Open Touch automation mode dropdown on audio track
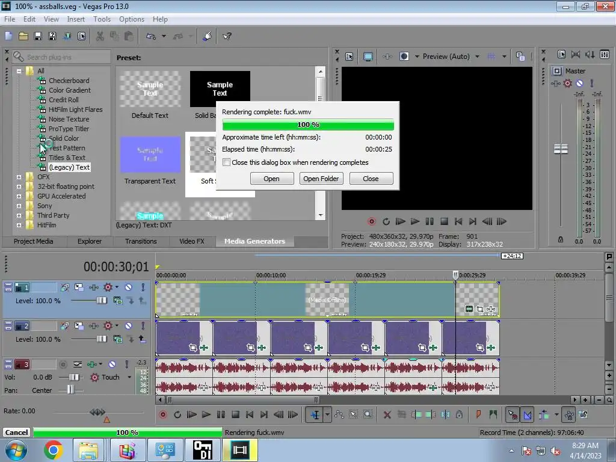The height and width of the screenshot is (462, 616). (129, 377)
